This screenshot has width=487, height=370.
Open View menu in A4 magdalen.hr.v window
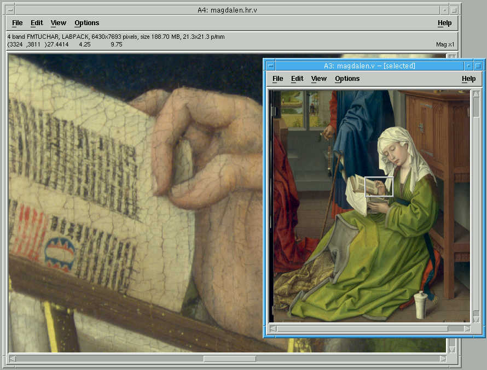coord(59,23)
